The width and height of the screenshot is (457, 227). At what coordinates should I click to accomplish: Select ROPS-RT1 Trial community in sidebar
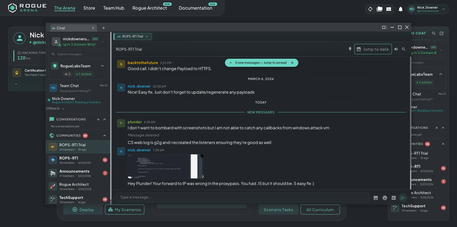click(x=78, y=147)
